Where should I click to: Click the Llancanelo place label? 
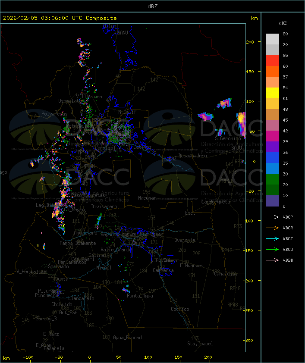81,298
